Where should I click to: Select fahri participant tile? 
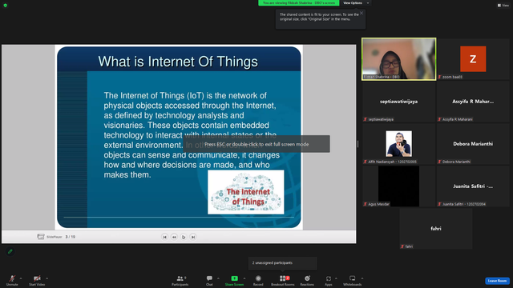[436, 229]
